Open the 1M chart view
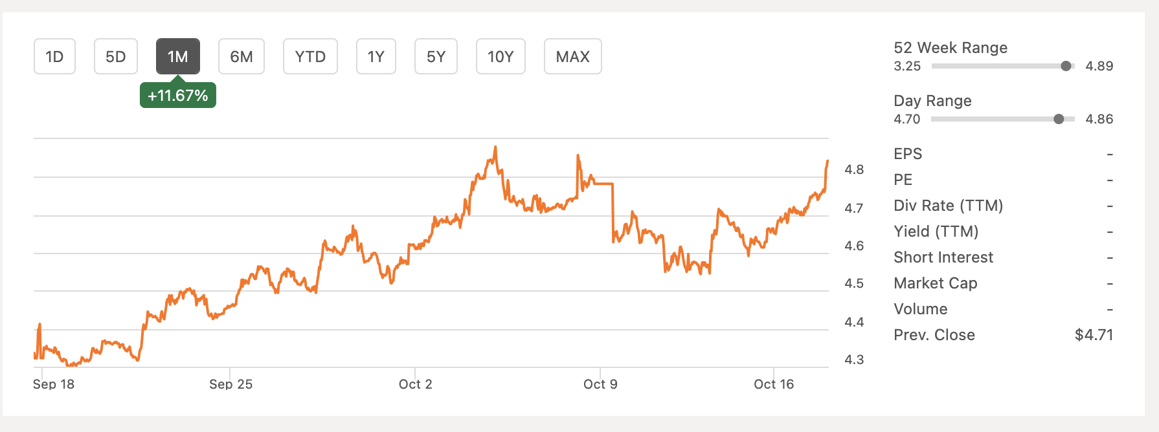The image size is (1159, 432). click(177, 56)
